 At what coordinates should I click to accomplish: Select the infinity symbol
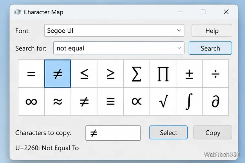[31, 102]
